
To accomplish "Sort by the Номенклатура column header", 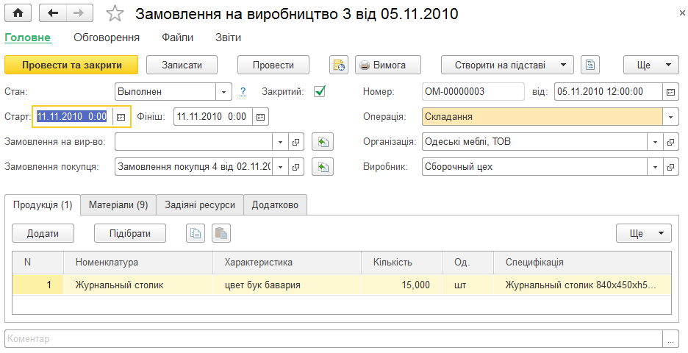I will tap(138, 263).
